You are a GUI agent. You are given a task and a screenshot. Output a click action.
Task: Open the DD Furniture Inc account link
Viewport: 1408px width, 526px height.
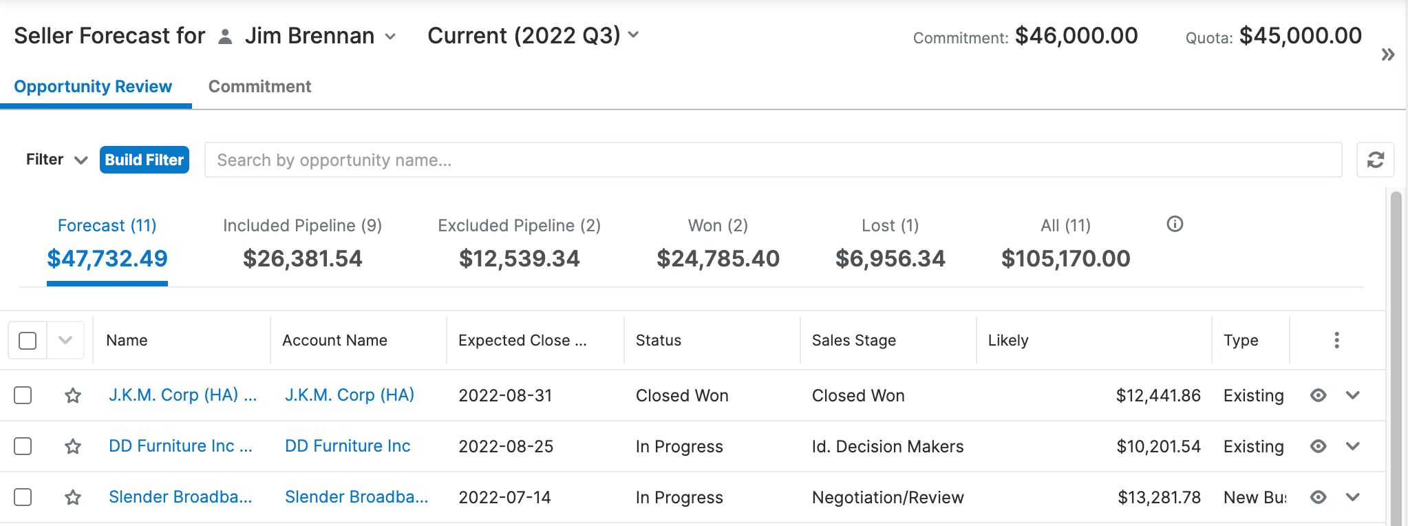tap(348, 446)
